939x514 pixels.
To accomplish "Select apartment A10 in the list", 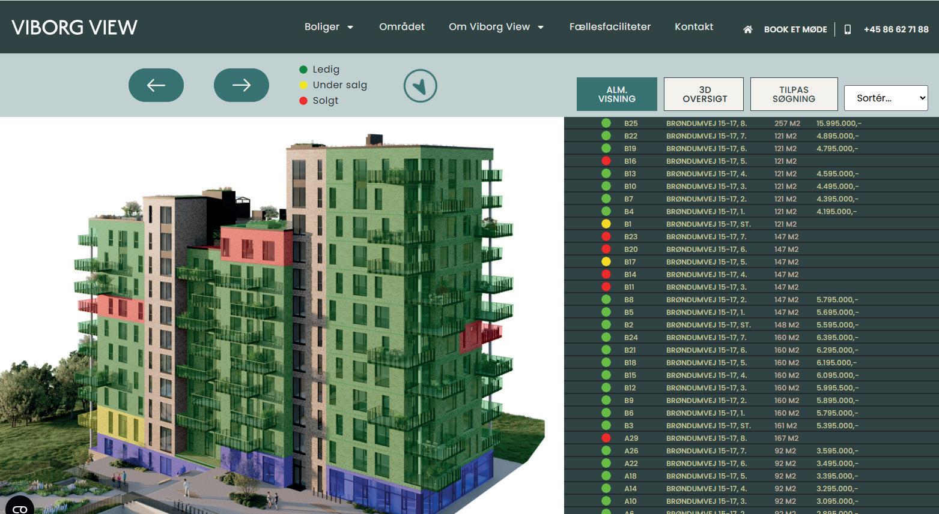I will tap(752, 501).
